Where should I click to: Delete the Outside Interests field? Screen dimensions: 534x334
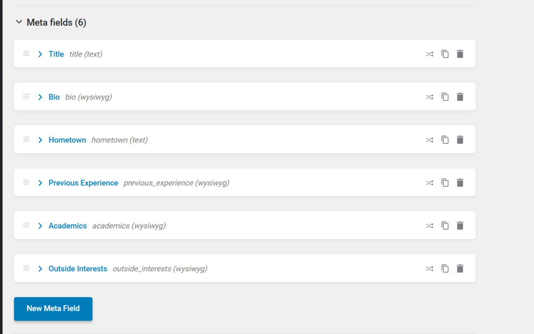tap(460, 269)
